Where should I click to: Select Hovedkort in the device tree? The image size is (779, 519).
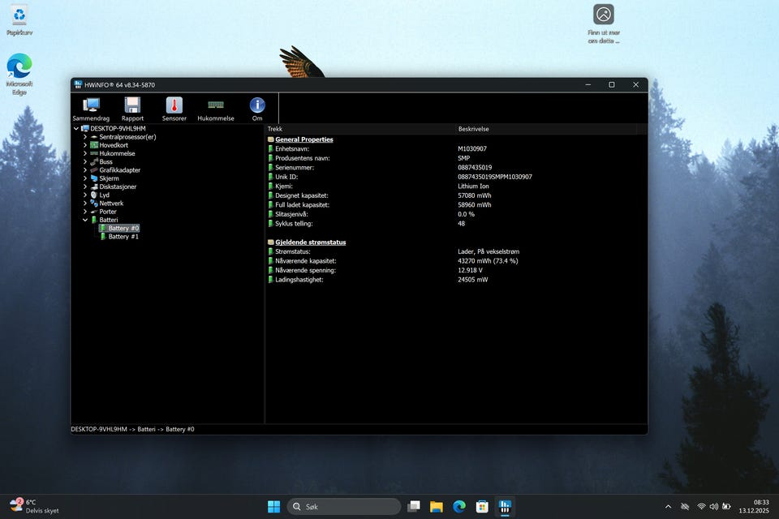114,145
